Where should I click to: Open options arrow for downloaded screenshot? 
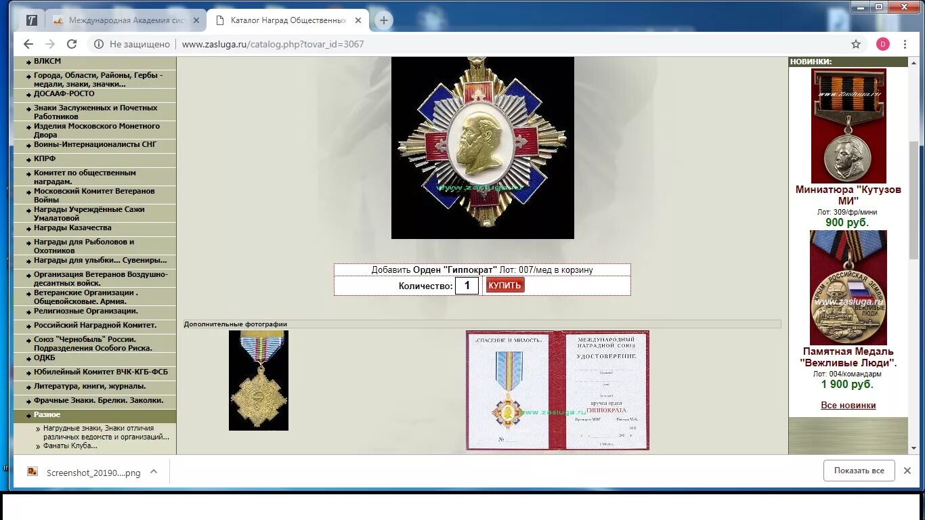click(154, 472)
